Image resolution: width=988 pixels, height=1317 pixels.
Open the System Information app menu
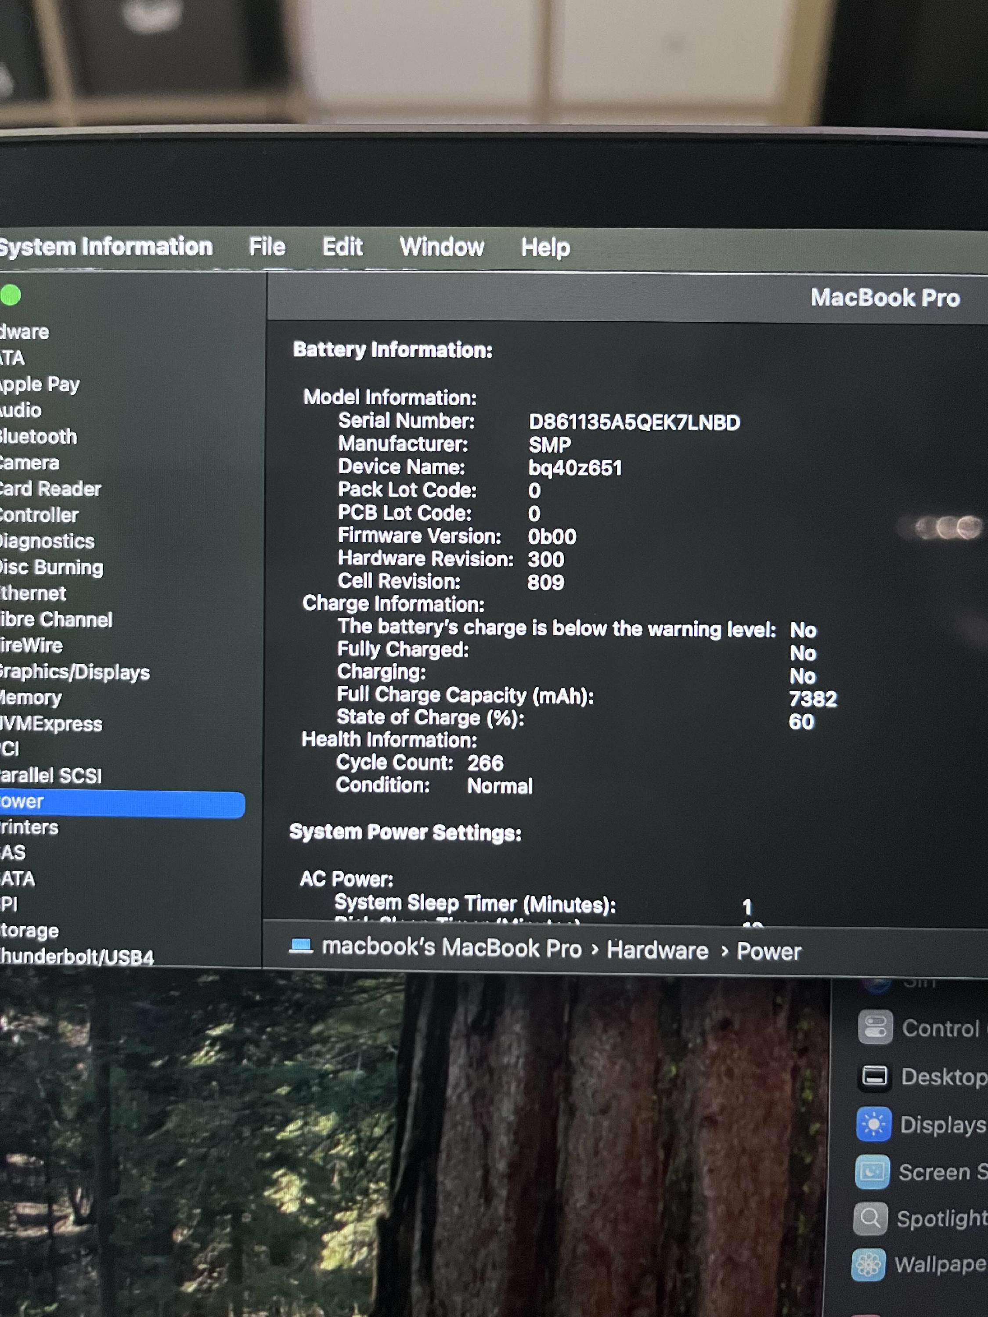(x=105, y=246)
